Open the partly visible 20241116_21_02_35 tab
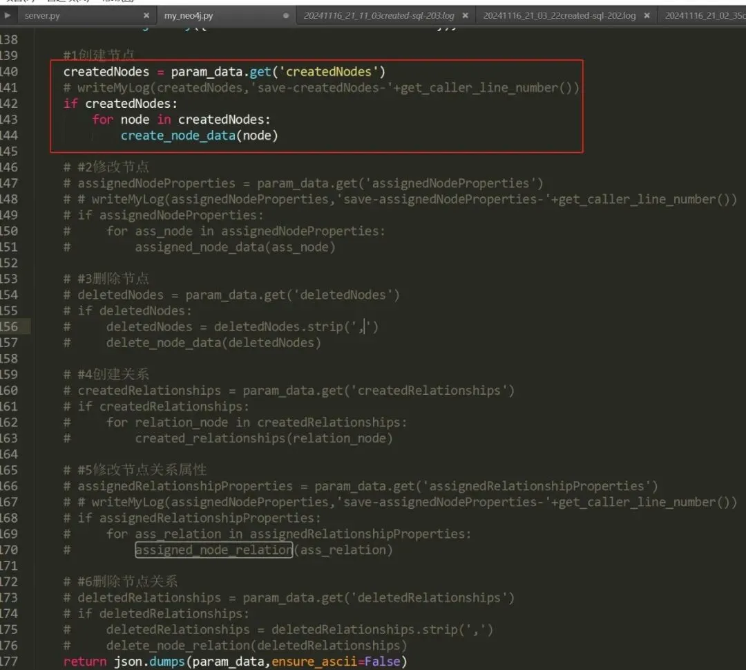The width and height of the screenshot is (746, 670). [705, 16]
